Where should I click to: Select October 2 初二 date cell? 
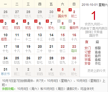74,14
